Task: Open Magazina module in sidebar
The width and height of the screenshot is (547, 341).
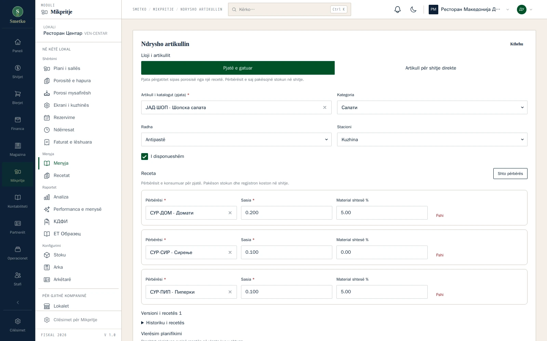Action: (x=17, y=149)
